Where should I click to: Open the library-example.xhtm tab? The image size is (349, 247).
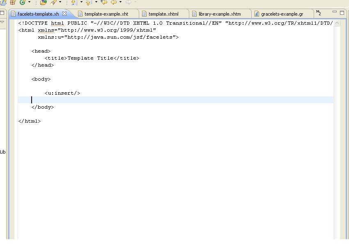219,14
